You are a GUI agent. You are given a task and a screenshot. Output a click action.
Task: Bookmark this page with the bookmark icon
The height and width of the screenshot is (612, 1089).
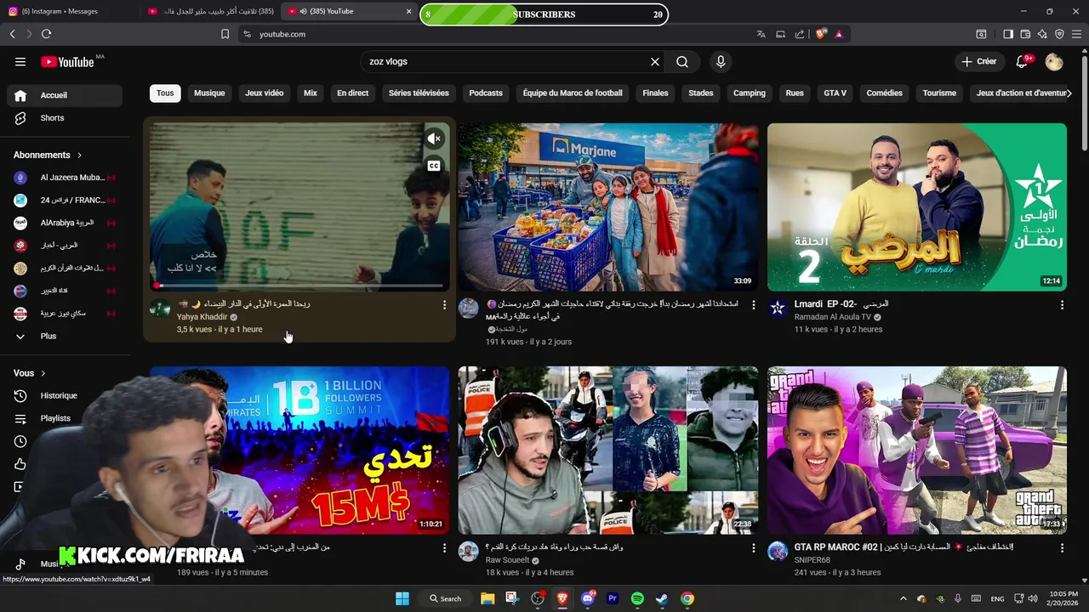(x=225, y=34)
